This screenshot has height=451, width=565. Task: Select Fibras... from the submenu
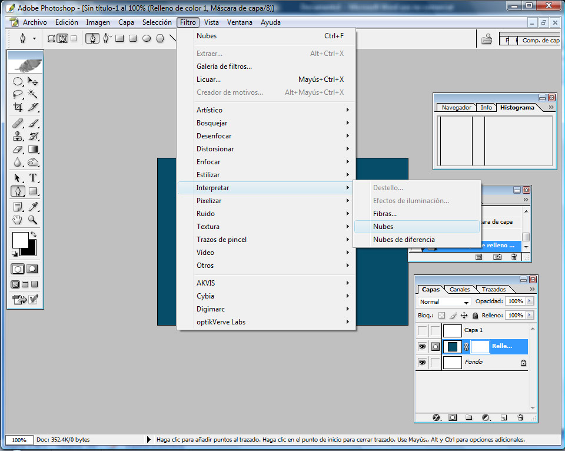417,213
